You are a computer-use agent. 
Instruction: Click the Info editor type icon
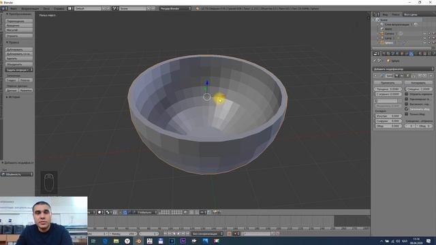click(3, 8)
